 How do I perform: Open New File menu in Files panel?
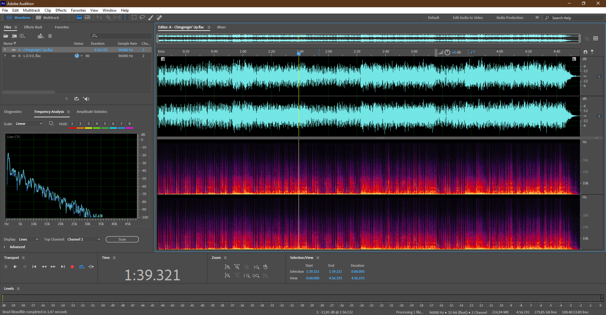[22, 36]
